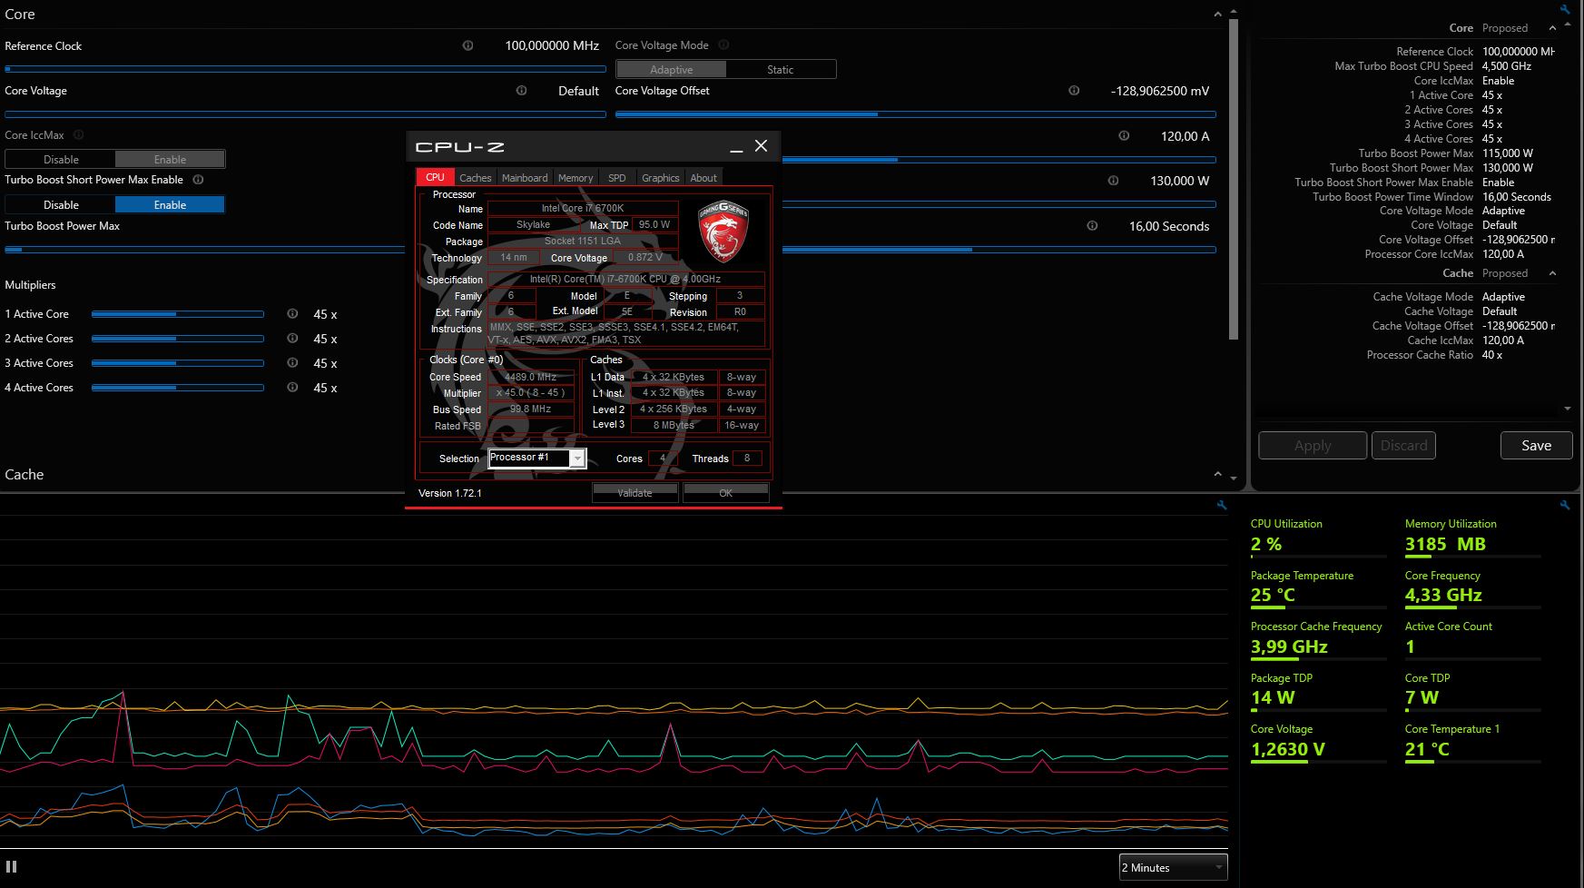Open the wrench settings above the Proposed summary panel
1584x888 pixels.
(1565, 9)
